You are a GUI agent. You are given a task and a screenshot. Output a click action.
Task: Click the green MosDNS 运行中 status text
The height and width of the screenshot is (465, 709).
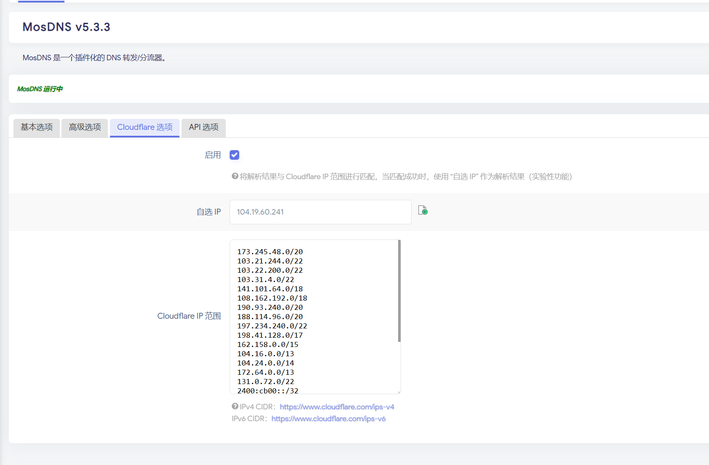(x=40, y=89)
